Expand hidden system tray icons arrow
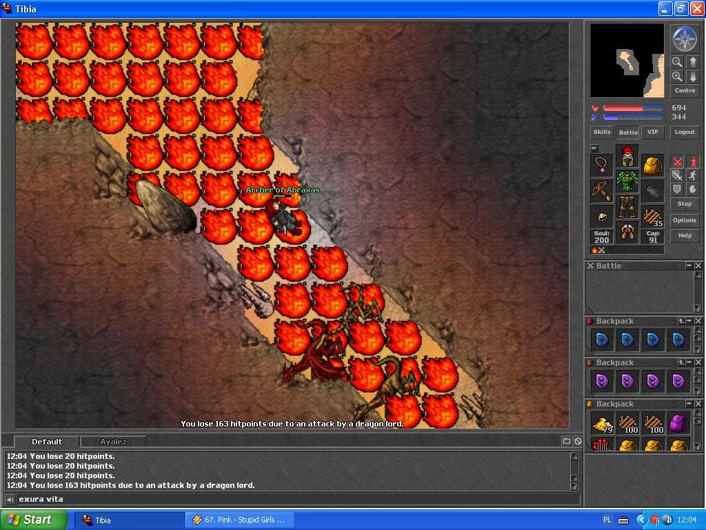Image resolution: width=706 pixels, height=530 pixels. [642, 520]
